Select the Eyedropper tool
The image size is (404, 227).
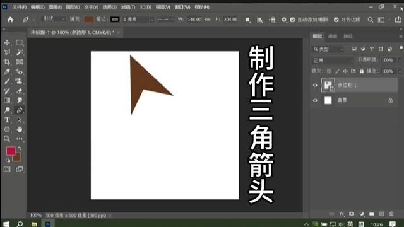(x=7, y=71)
